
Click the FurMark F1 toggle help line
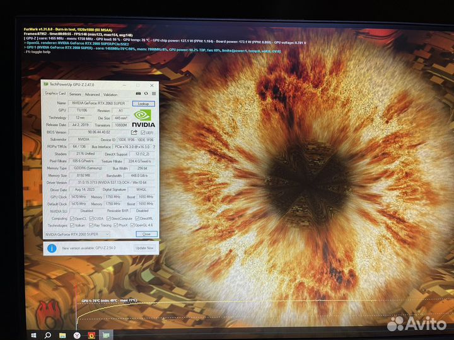(37, 52)
